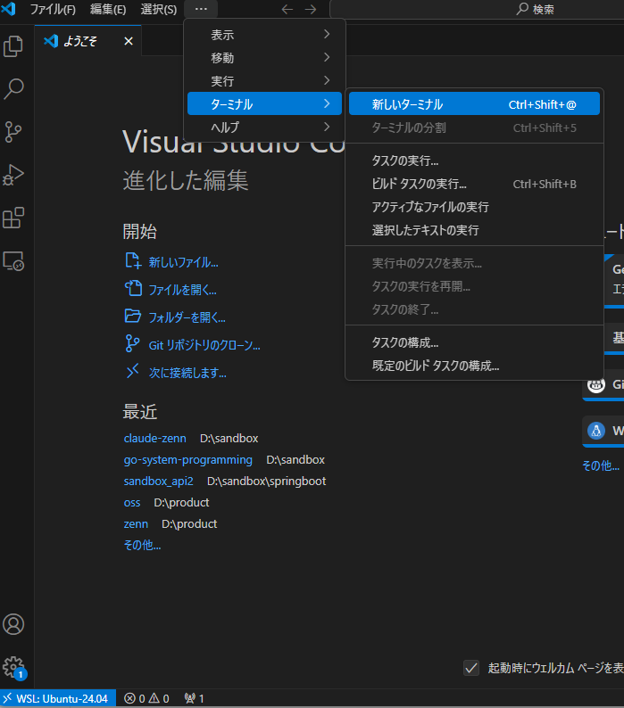Toggle 起動時にウェルカムページを表示 checkbox

(x=471, y=668)
